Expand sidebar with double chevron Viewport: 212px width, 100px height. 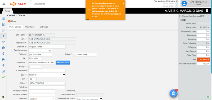tap(3, 97)
